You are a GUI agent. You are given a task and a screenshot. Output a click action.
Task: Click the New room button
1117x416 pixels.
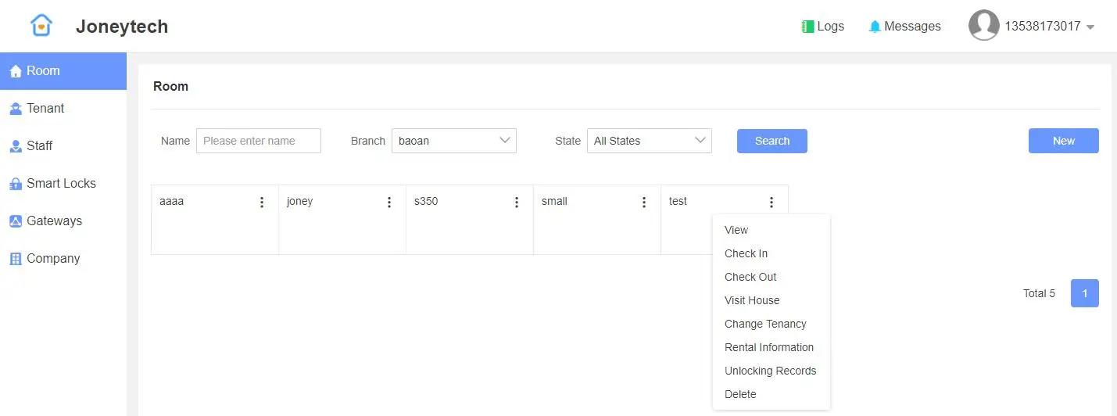pyautogui.click(x=1063, y=141)
